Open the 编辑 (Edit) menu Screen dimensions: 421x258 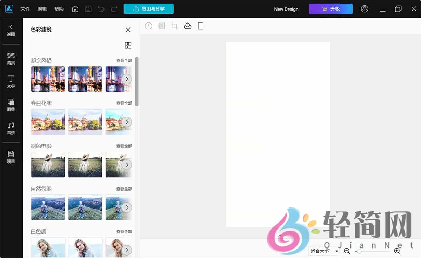(x=42, y=9)
